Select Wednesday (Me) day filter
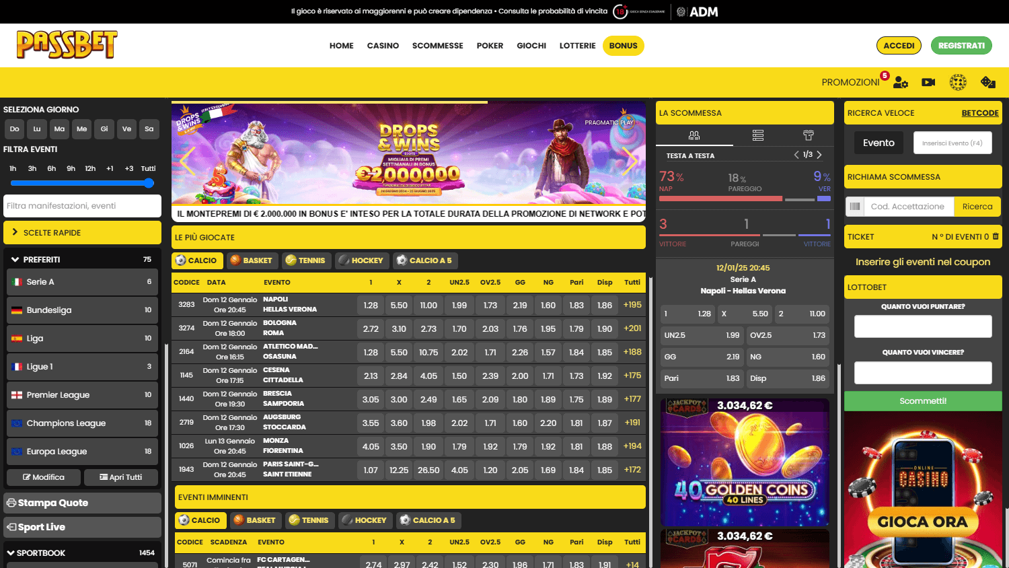 [82, 129]
